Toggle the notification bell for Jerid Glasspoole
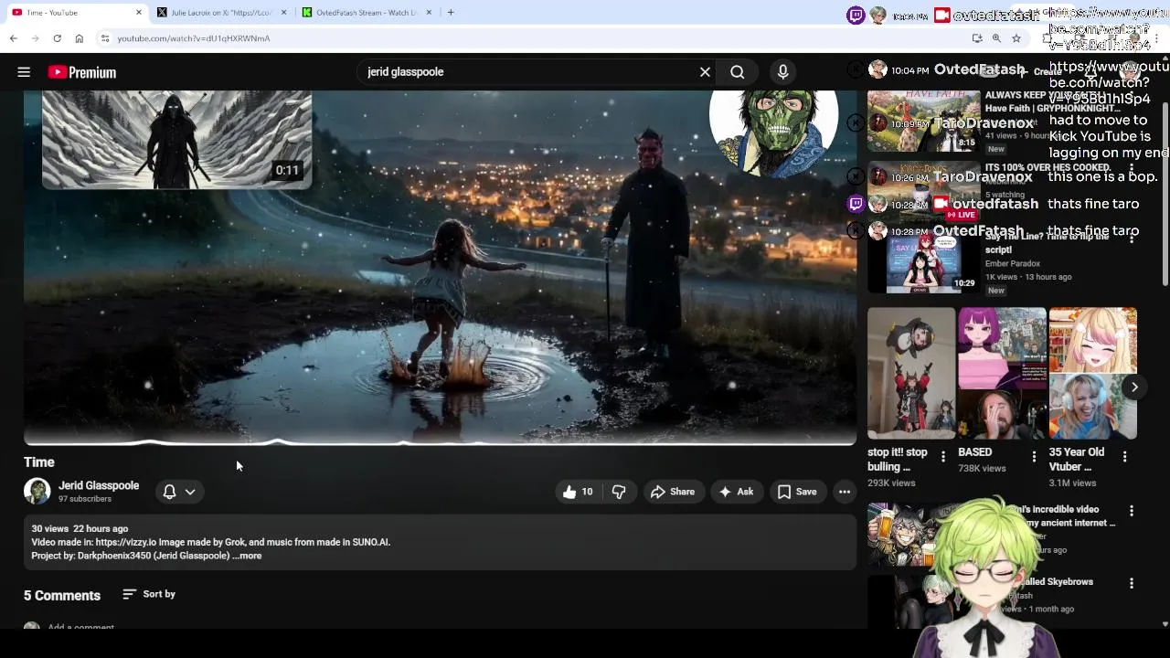The width and height of the screenshot is (1170, 658). tap(169, 492)
